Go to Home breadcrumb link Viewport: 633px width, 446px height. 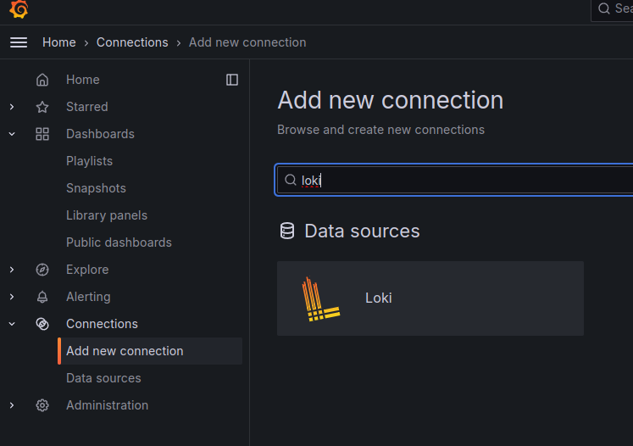pyautogui.click(x=58, y=42)
